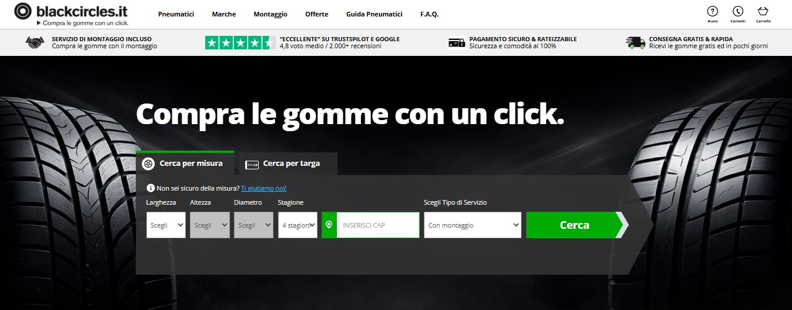Select the Cerca per misura tab
This screenshot has width=792, height=310.
tap(185, 164)
